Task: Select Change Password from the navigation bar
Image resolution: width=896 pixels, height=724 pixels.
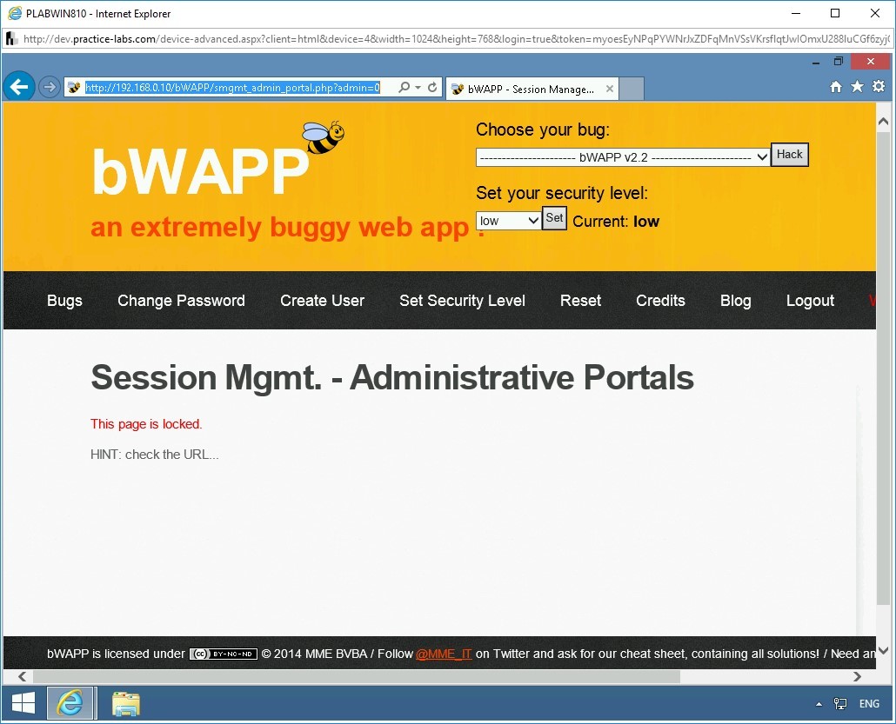Action: [x=181, y=301]
